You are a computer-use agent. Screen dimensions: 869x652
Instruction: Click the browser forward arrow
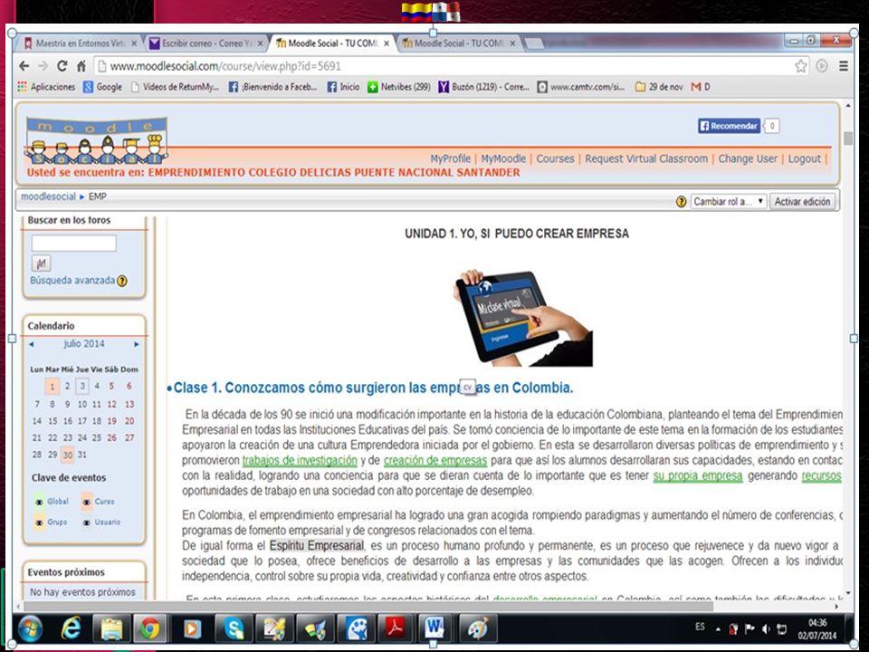click(x=43, y=66)
